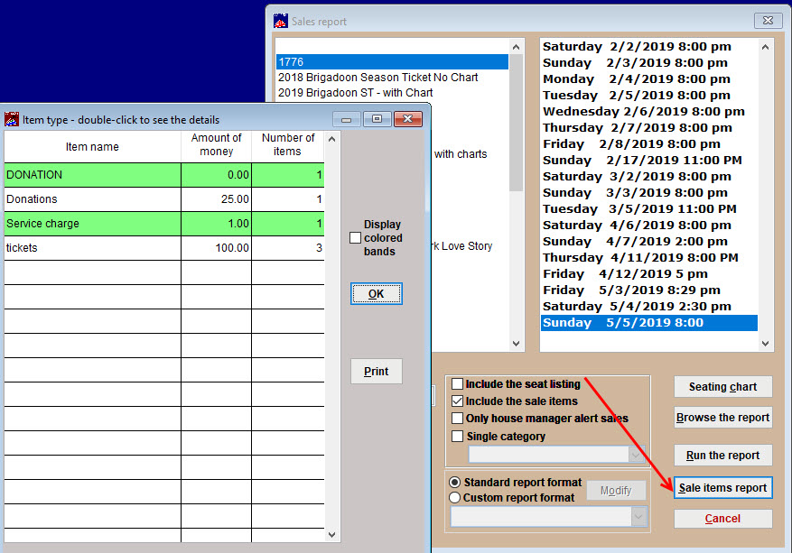The height and width of the screenshot is (553, 792).
Task: Click the 25.00 amount cell
Action: 216,198
